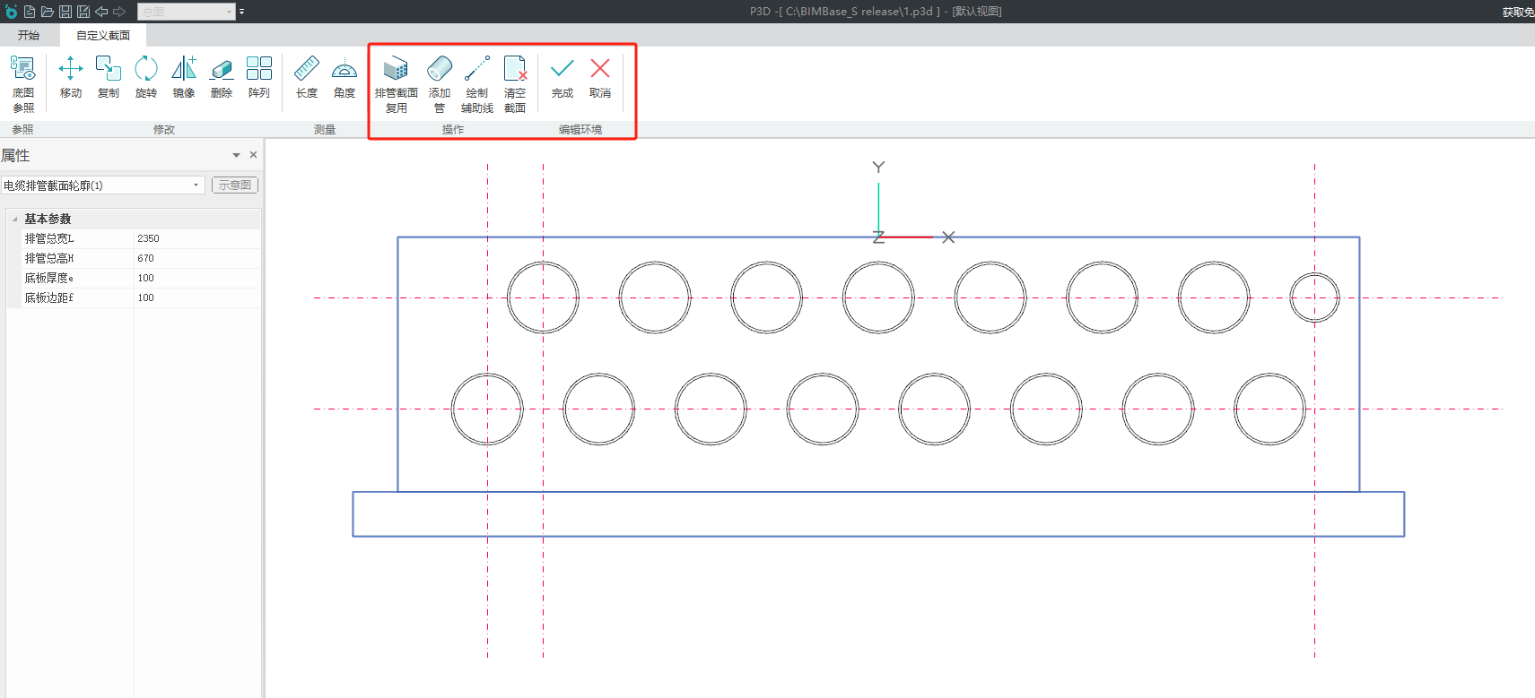Click the 添加管 add pipe tool

[x=440, y=84]
